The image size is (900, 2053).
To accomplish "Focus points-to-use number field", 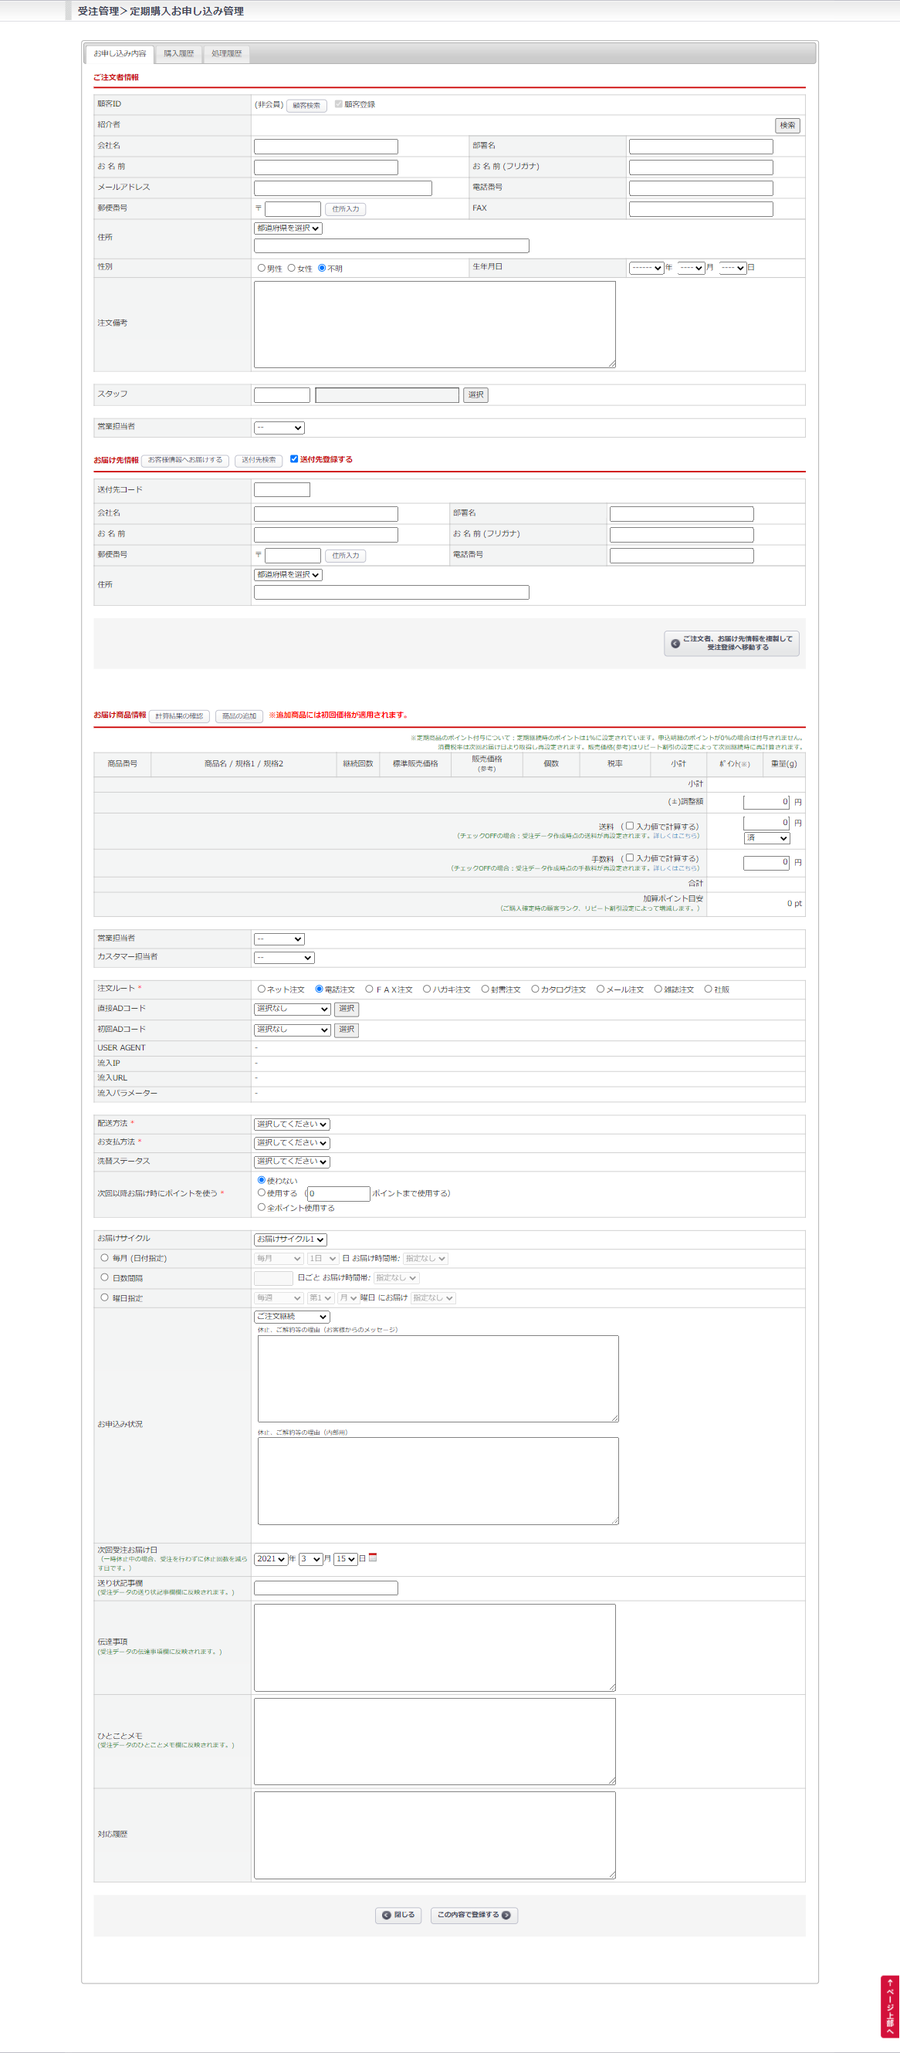I will click(339, 1194).
